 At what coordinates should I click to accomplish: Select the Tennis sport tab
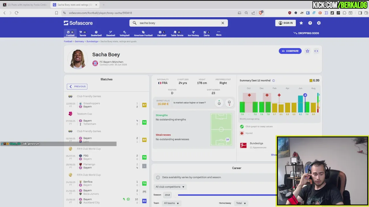click(83, 33)
